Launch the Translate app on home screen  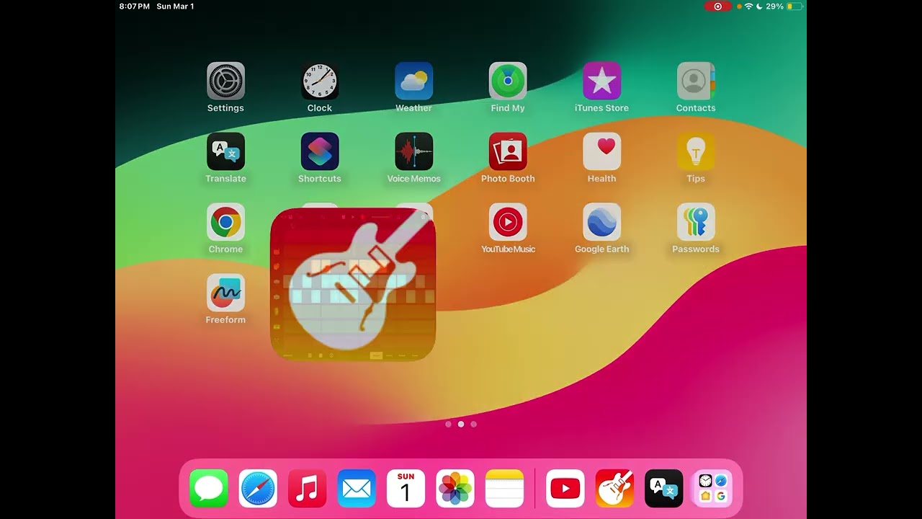click(225, 151)
